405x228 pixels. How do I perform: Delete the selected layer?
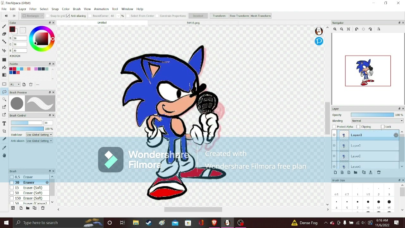pos(379,173)
